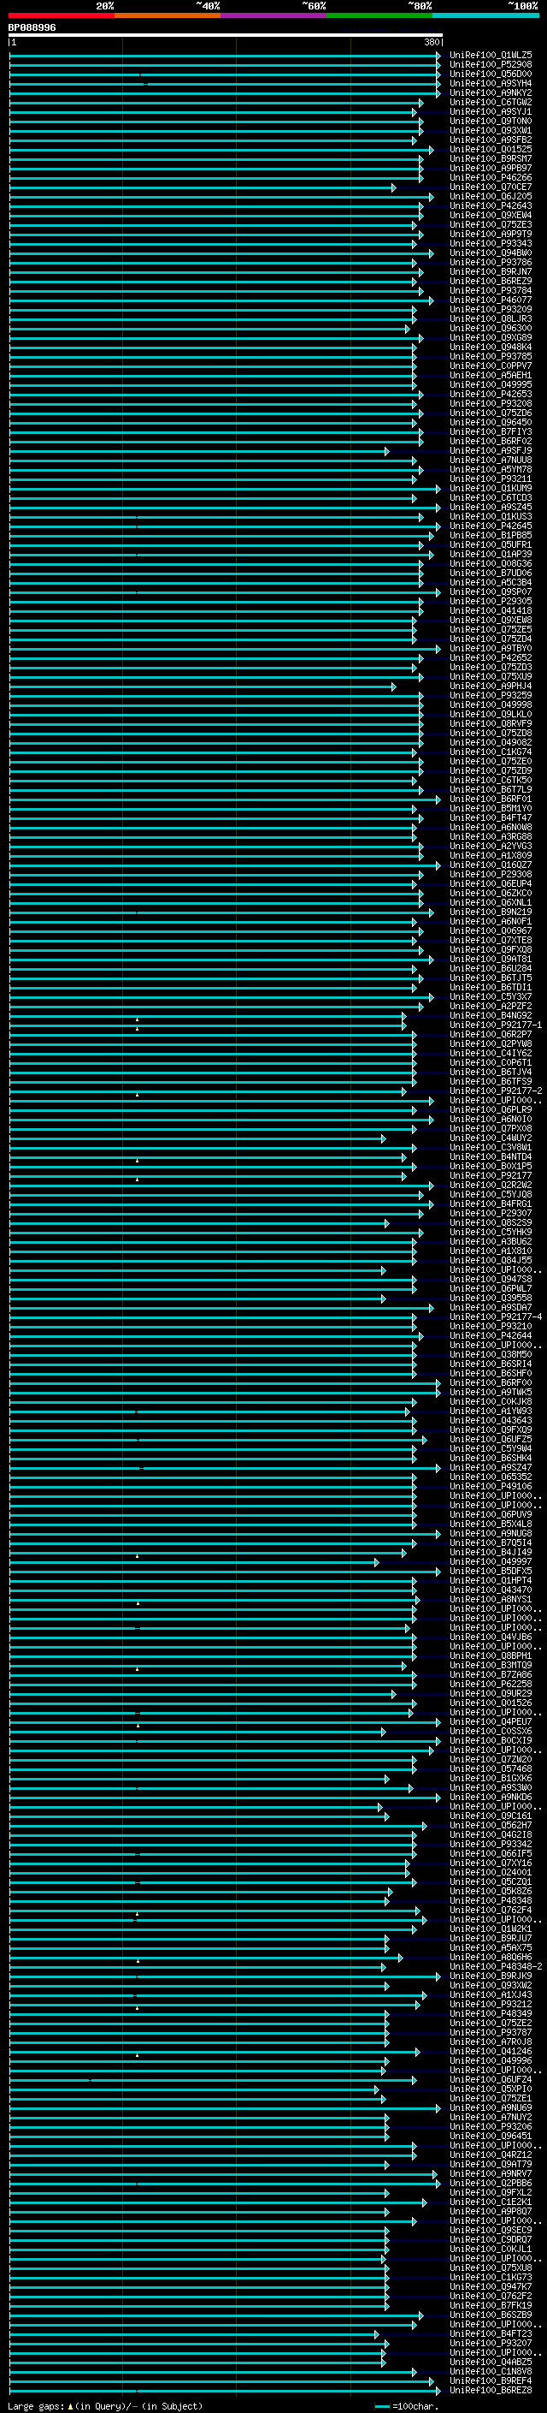Select the UniRef100_B0X1P5 label

(x=491, y=1168)
